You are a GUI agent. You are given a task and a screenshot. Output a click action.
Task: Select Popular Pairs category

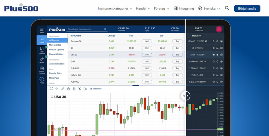(x=55, y=73)
